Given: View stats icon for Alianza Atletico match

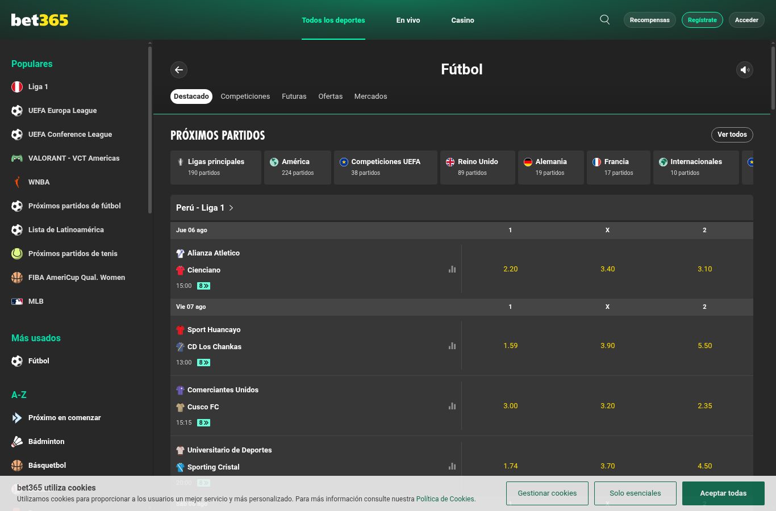Looking at the screenshot, I should 452,269.
